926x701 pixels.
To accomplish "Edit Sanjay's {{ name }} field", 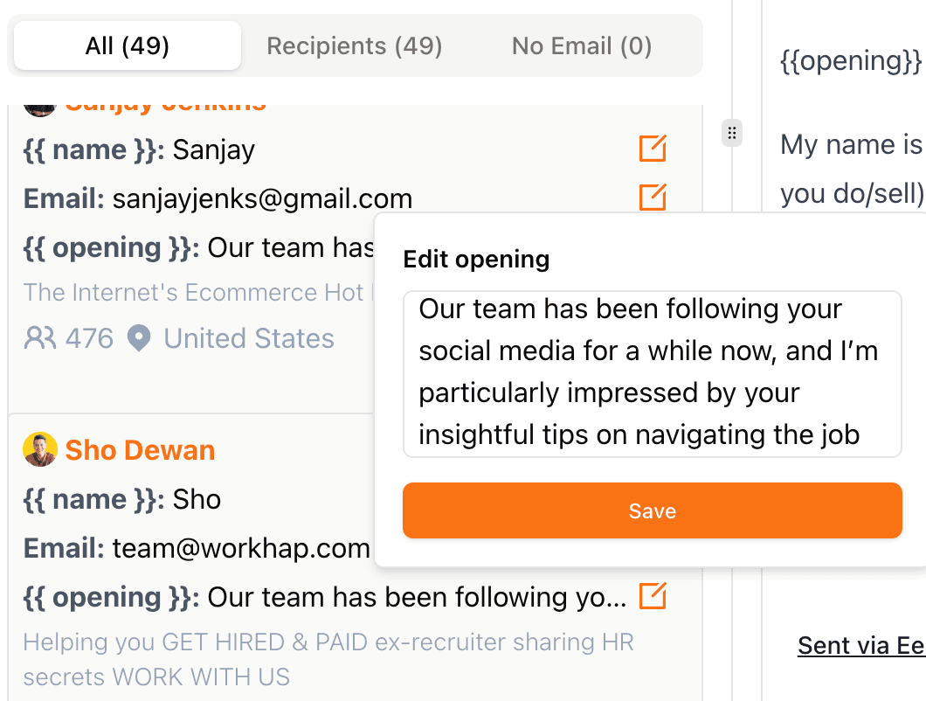I will pyautogui.click(x=653, y=149).
